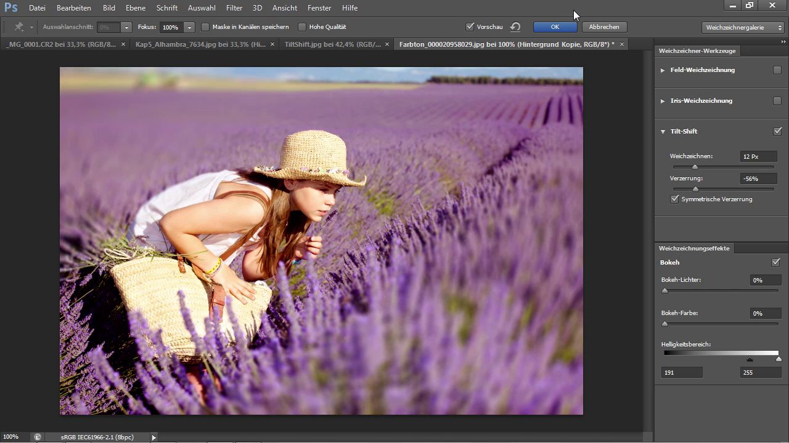Image resolution: width=789 pixels, height=443 pixels.
Task: Click the Abbrechen button
Action: point(604,27)
